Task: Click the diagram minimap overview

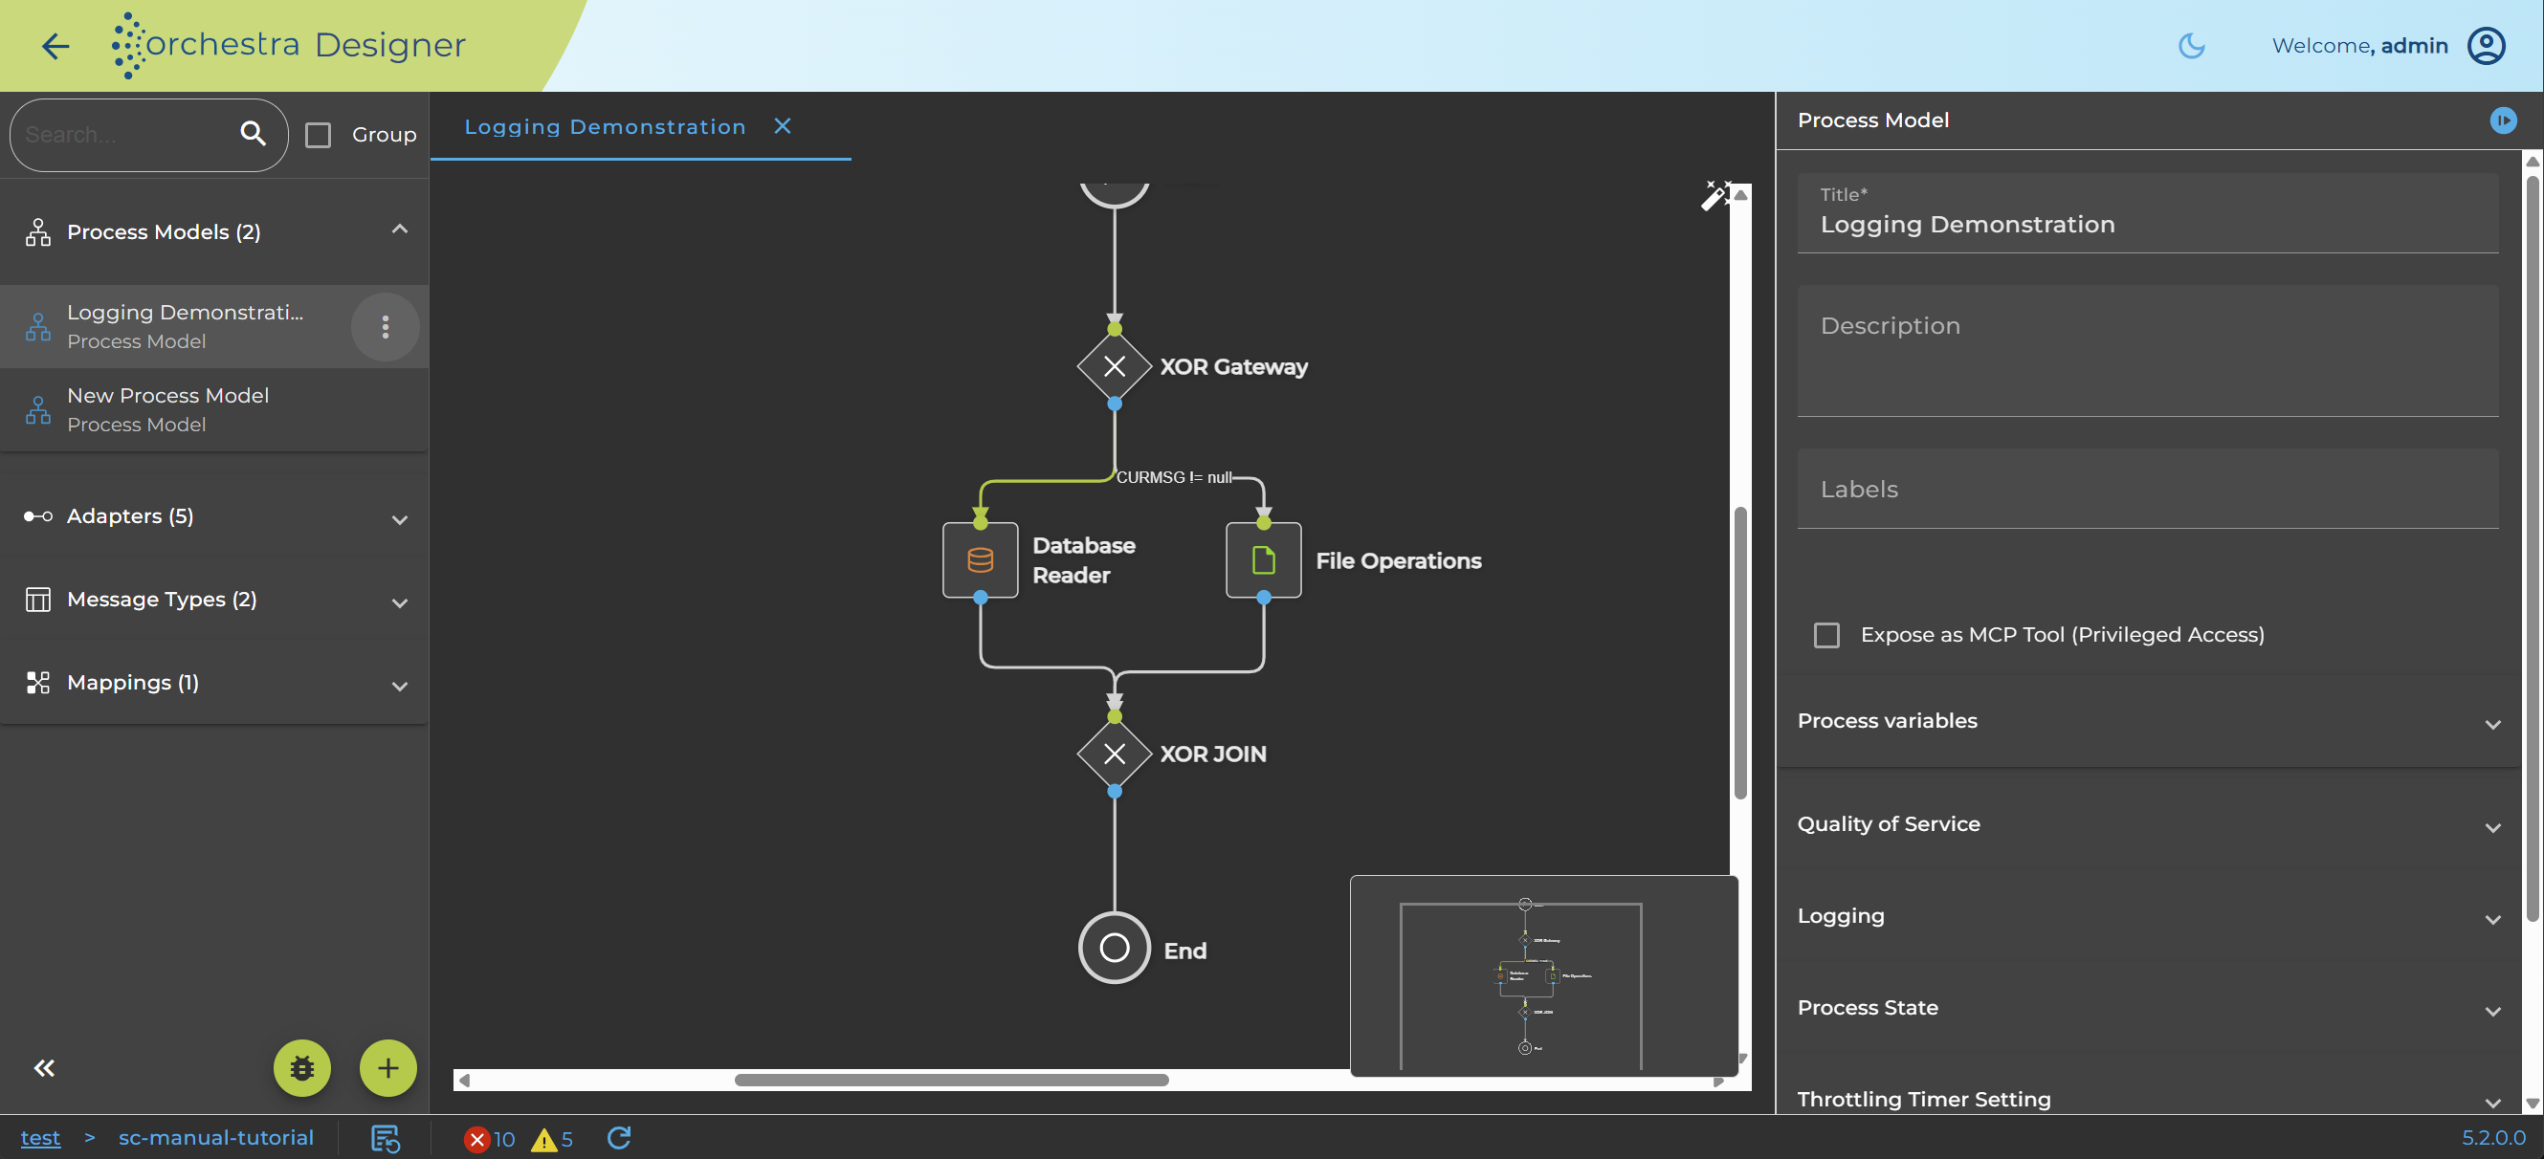Action: click(1543, 975)
